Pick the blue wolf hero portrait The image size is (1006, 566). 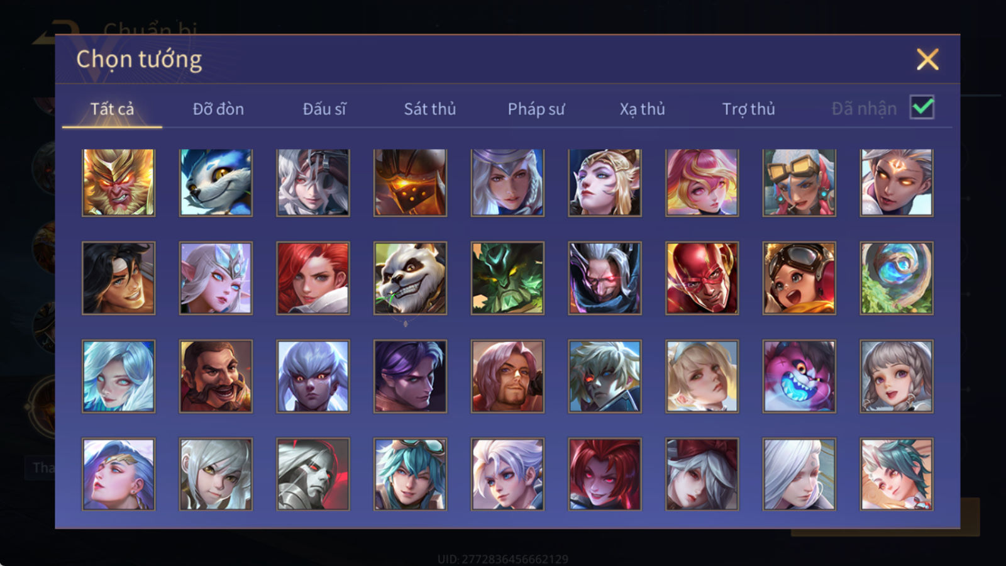(216, 182)
